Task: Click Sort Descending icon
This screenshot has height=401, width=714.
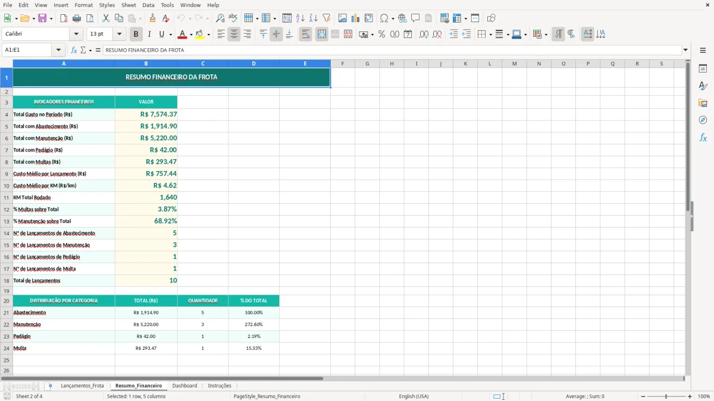Action: [x=314, y=18]
